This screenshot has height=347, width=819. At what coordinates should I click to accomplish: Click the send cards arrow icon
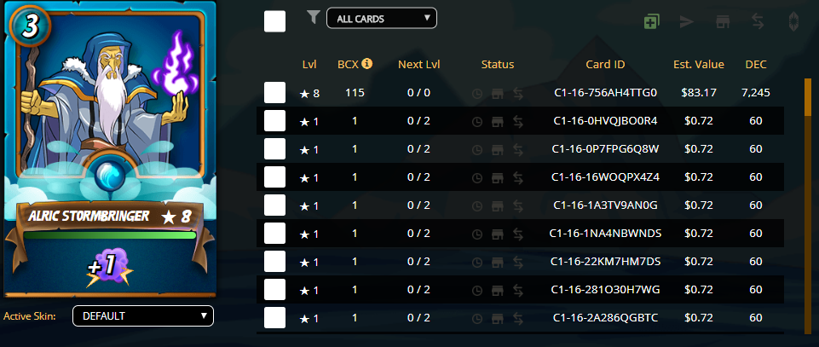point(686,21)
